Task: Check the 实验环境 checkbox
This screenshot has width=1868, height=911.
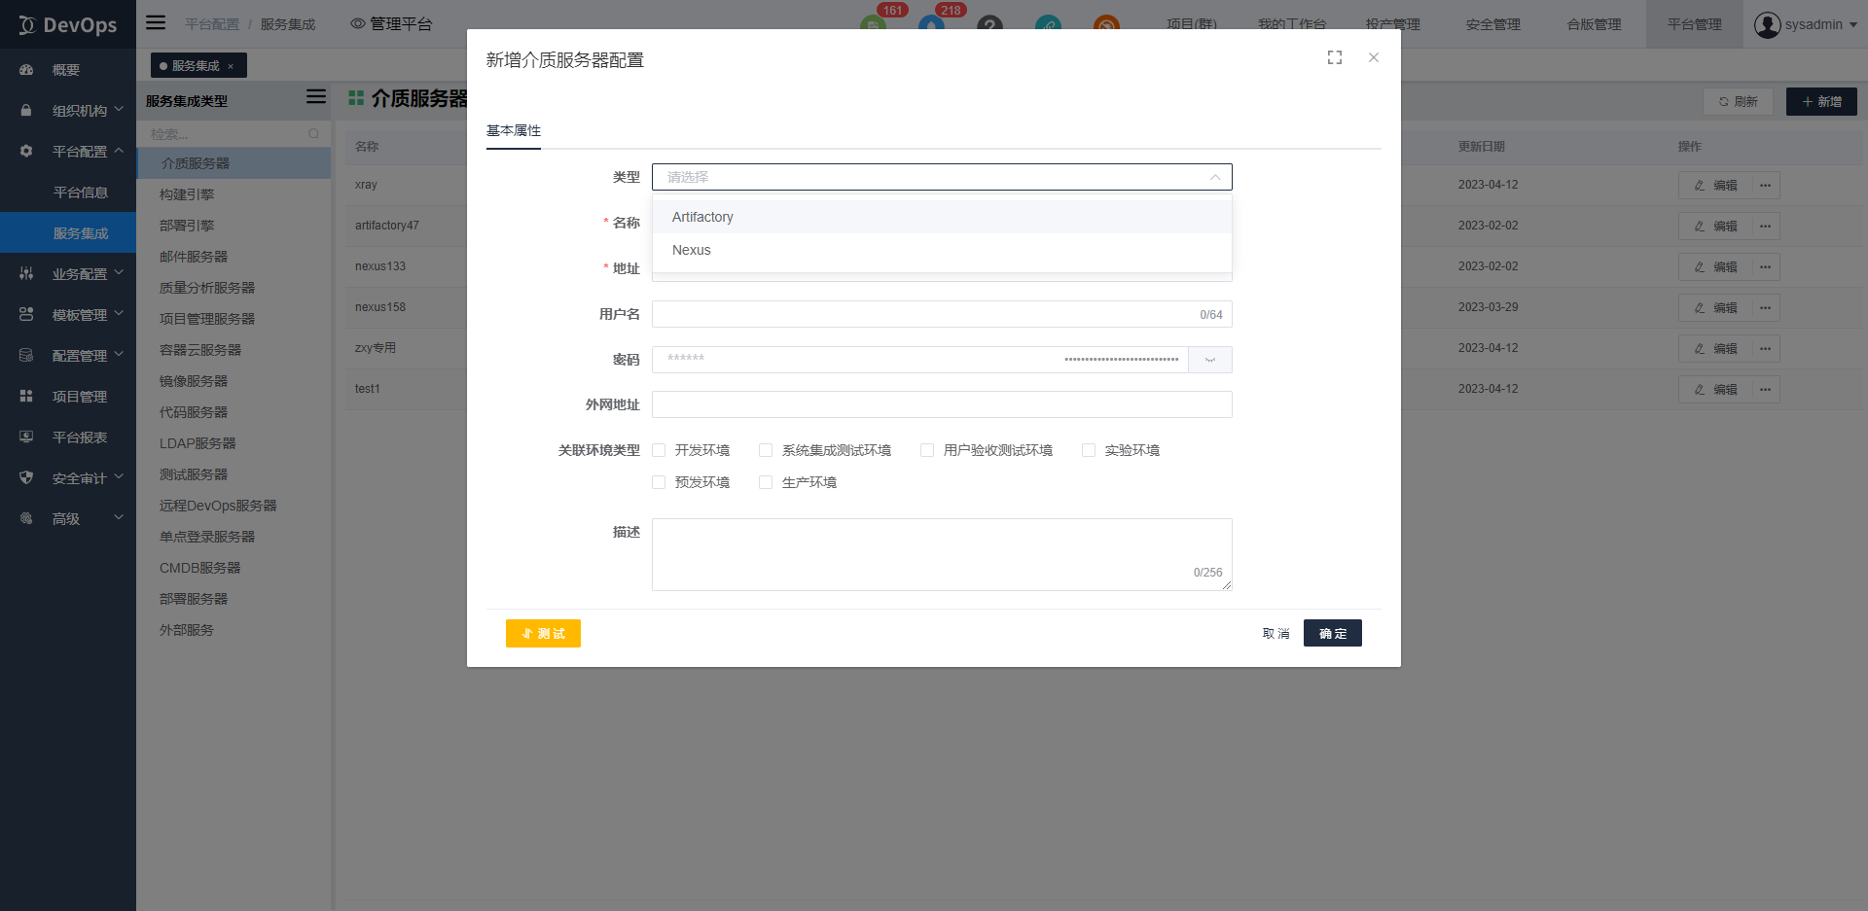Action: click(x=1089, y=450)
